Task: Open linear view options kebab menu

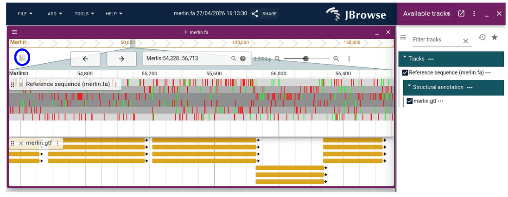Action: (349, 59)
